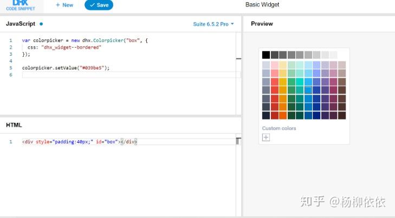The image size is (395, 218).
Task: Pick the dark brown swatch at bottom right
Action: pos(342,115)
